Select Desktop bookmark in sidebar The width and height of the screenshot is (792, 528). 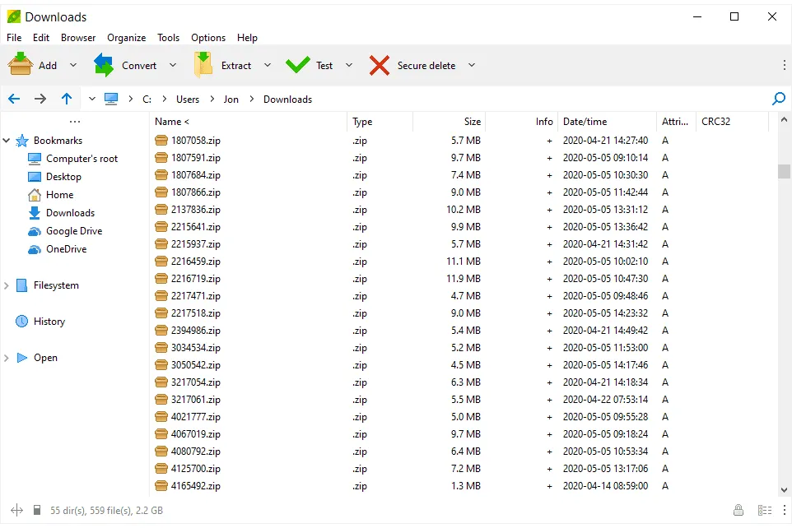(63, 177)
